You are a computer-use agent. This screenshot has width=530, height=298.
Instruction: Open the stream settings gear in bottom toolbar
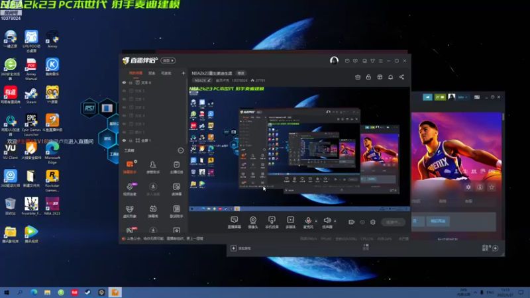point(373,222)
